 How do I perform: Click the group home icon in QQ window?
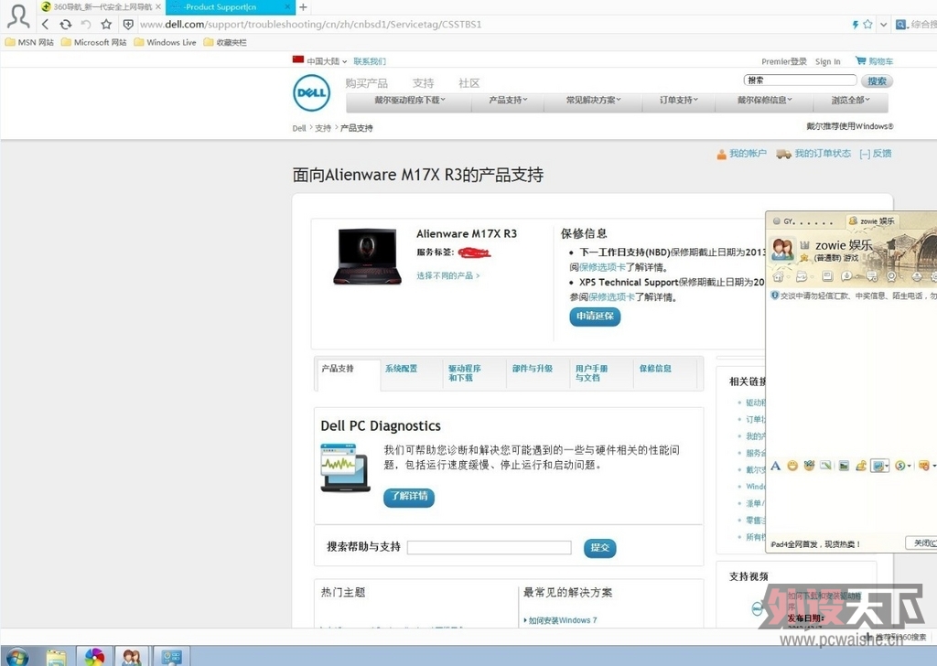point(778,276)
